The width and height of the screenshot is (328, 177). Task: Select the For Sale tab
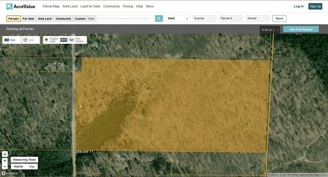pos(28,18)
